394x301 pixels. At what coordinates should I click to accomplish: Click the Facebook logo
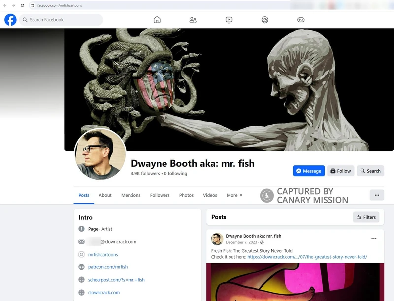(10, 20)
